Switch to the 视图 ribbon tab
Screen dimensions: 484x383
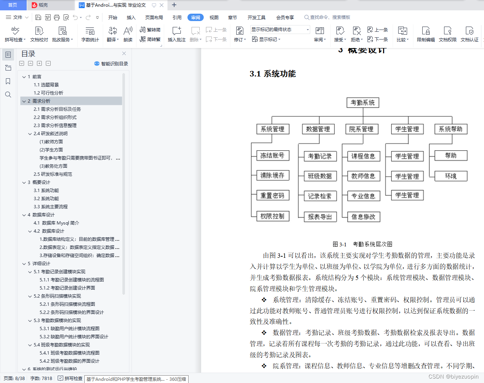click(214, 17)
